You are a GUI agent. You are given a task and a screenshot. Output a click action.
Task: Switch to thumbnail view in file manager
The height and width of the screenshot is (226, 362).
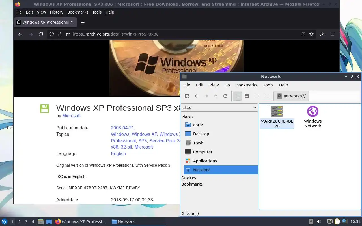[x=247, y=96]
